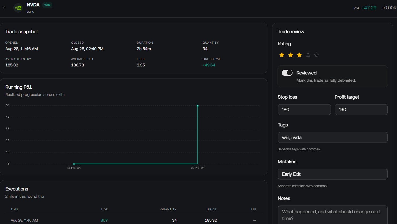Viewport: 397px width, 224px height.
Task: Click the Executions TIME column header
Action: (x=14, y=209)
